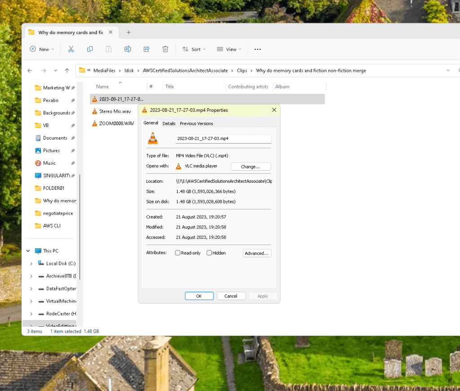460x391 pixels.
Task: Switch to Previous Versions tab
Action: [x=196, y=123]
